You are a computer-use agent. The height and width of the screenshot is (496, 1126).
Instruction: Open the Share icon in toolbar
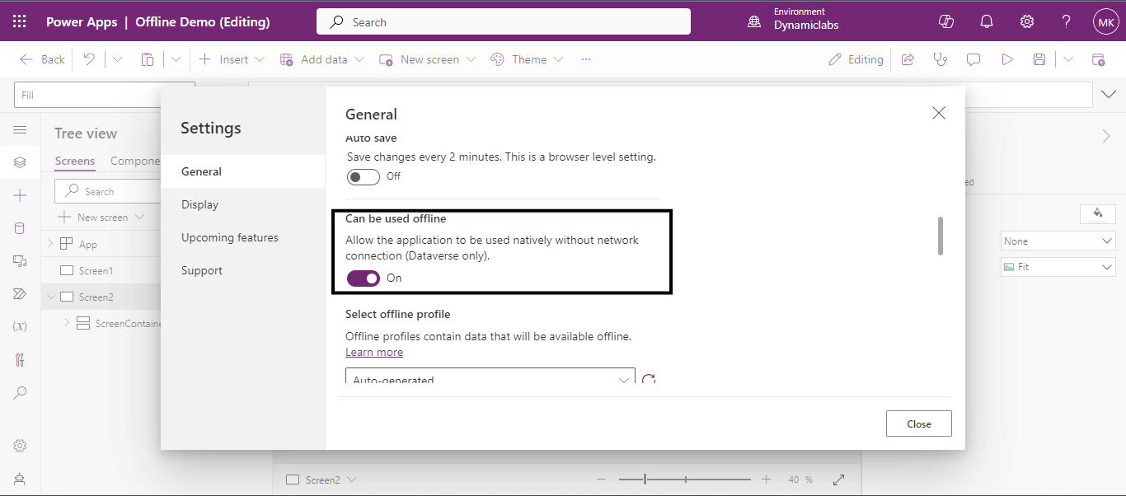[x=908, y=59]
